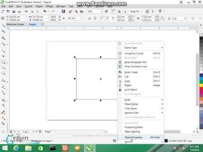This screenshot has width=203, height=152.
Task: Toggle the lock ratio padlock icon
Action: click(x=63, y=18)
